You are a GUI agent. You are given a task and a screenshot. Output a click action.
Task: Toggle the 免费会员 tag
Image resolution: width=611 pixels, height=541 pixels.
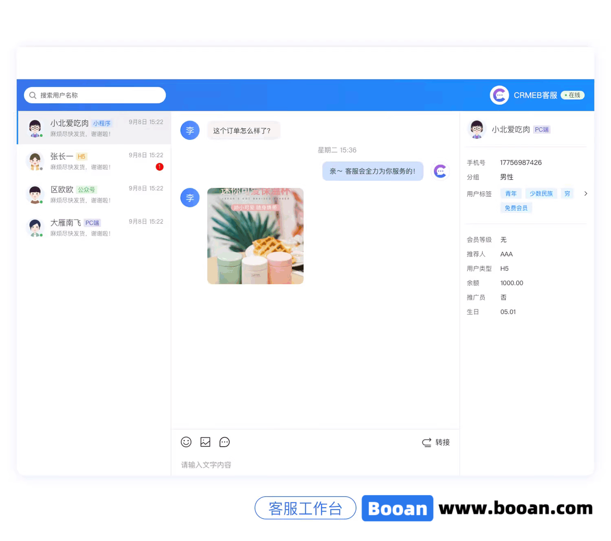[x=516, y=208]
